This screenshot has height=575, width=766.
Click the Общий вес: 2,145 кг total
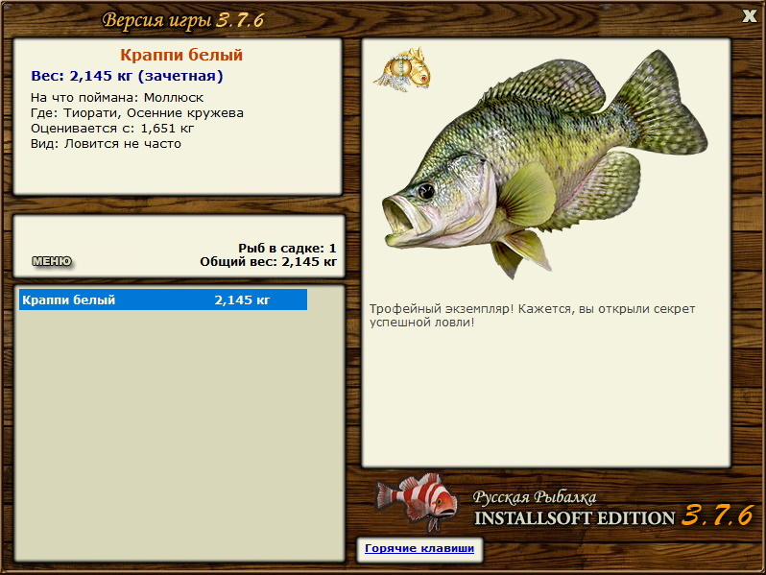[268, 262]
